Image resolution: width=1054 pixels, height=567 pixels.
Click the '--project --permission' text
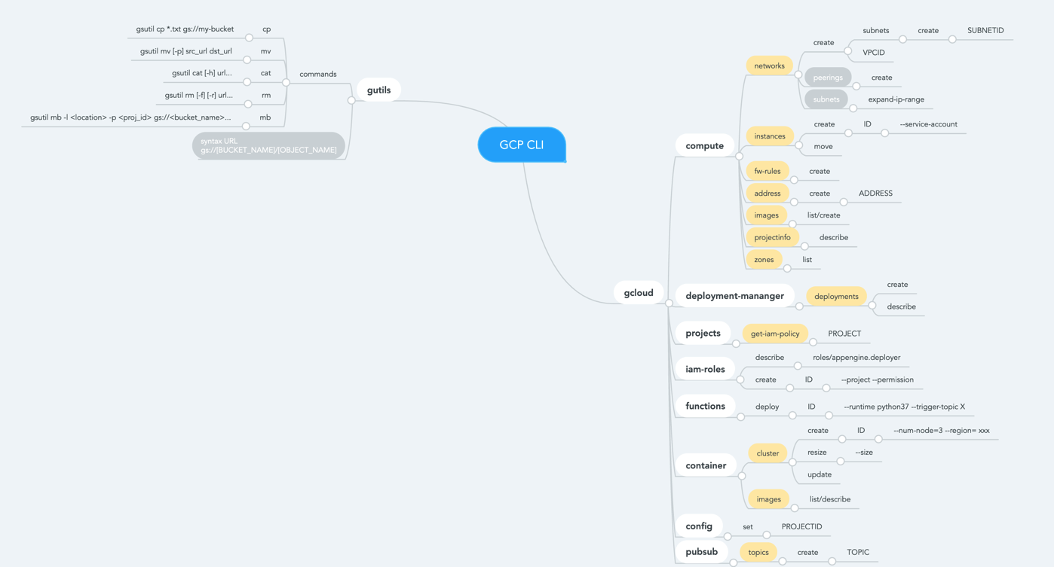(877, 380)
